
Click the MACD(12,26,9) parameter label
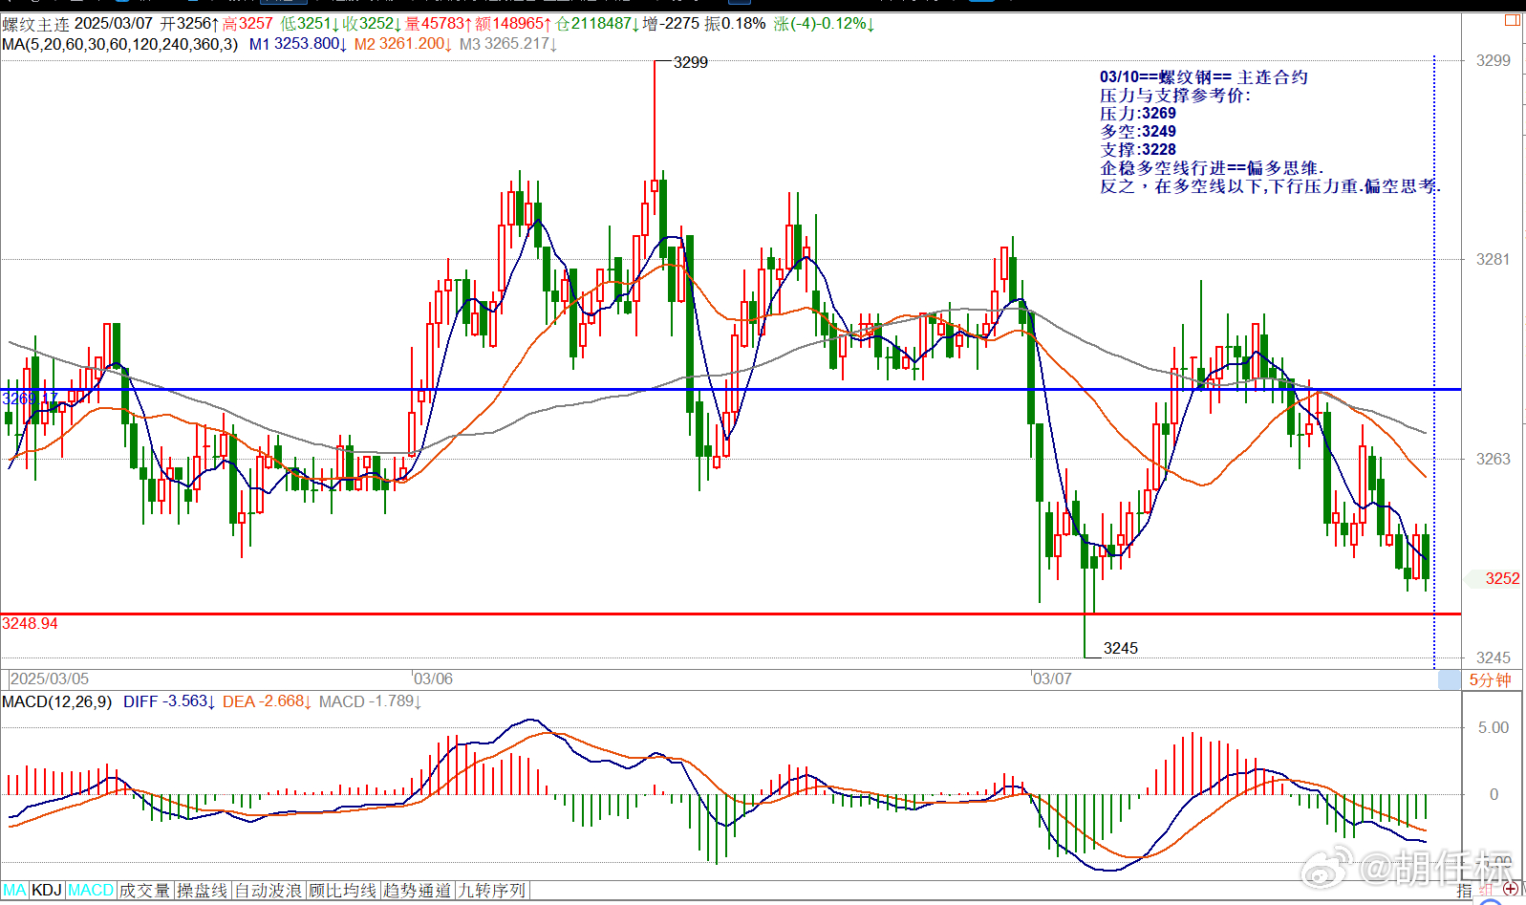pos(57,701)
